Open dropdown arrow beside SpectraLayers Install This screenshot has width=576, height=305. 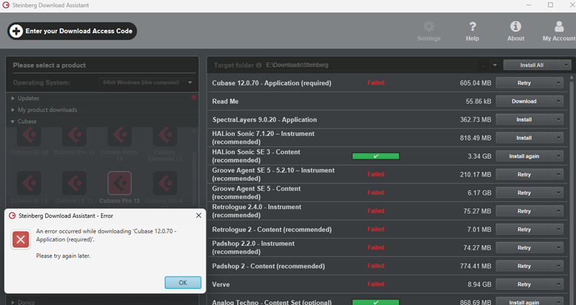point(558,120)
